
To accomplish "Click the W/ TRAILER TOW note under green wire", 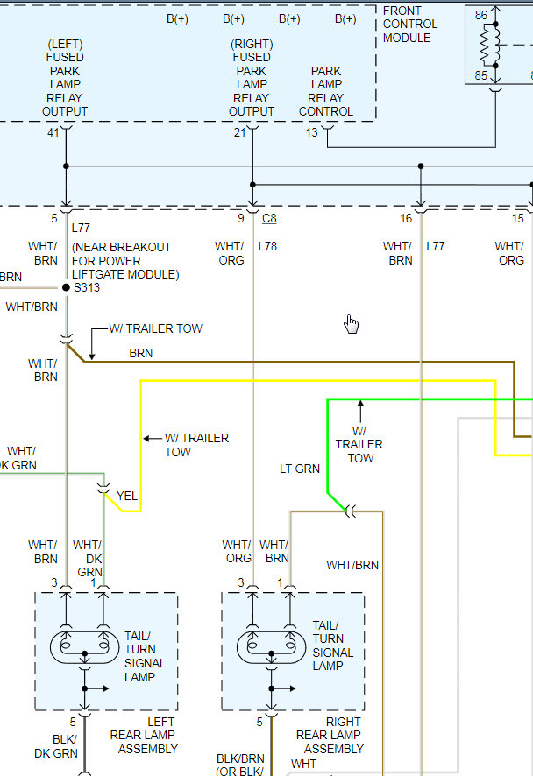I will [359, 444].
